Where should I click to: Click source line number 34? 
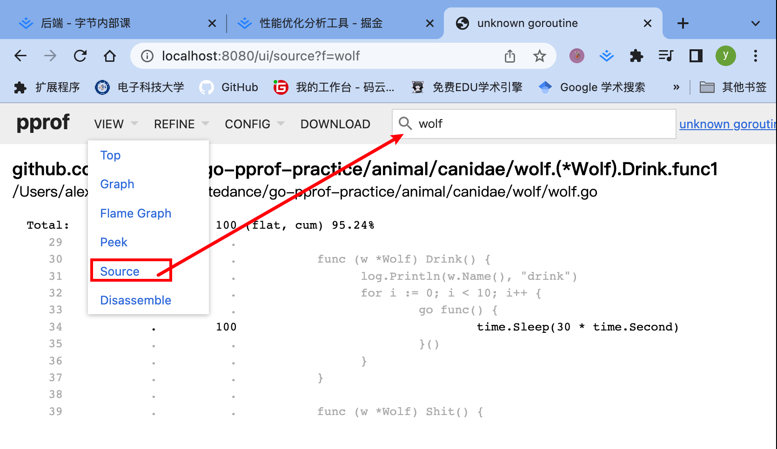point(55,327)
